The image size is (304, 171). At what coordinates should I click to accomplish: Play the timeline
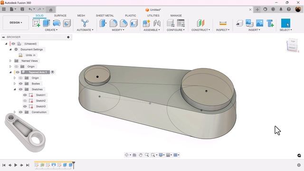click(x=16, y=165)
